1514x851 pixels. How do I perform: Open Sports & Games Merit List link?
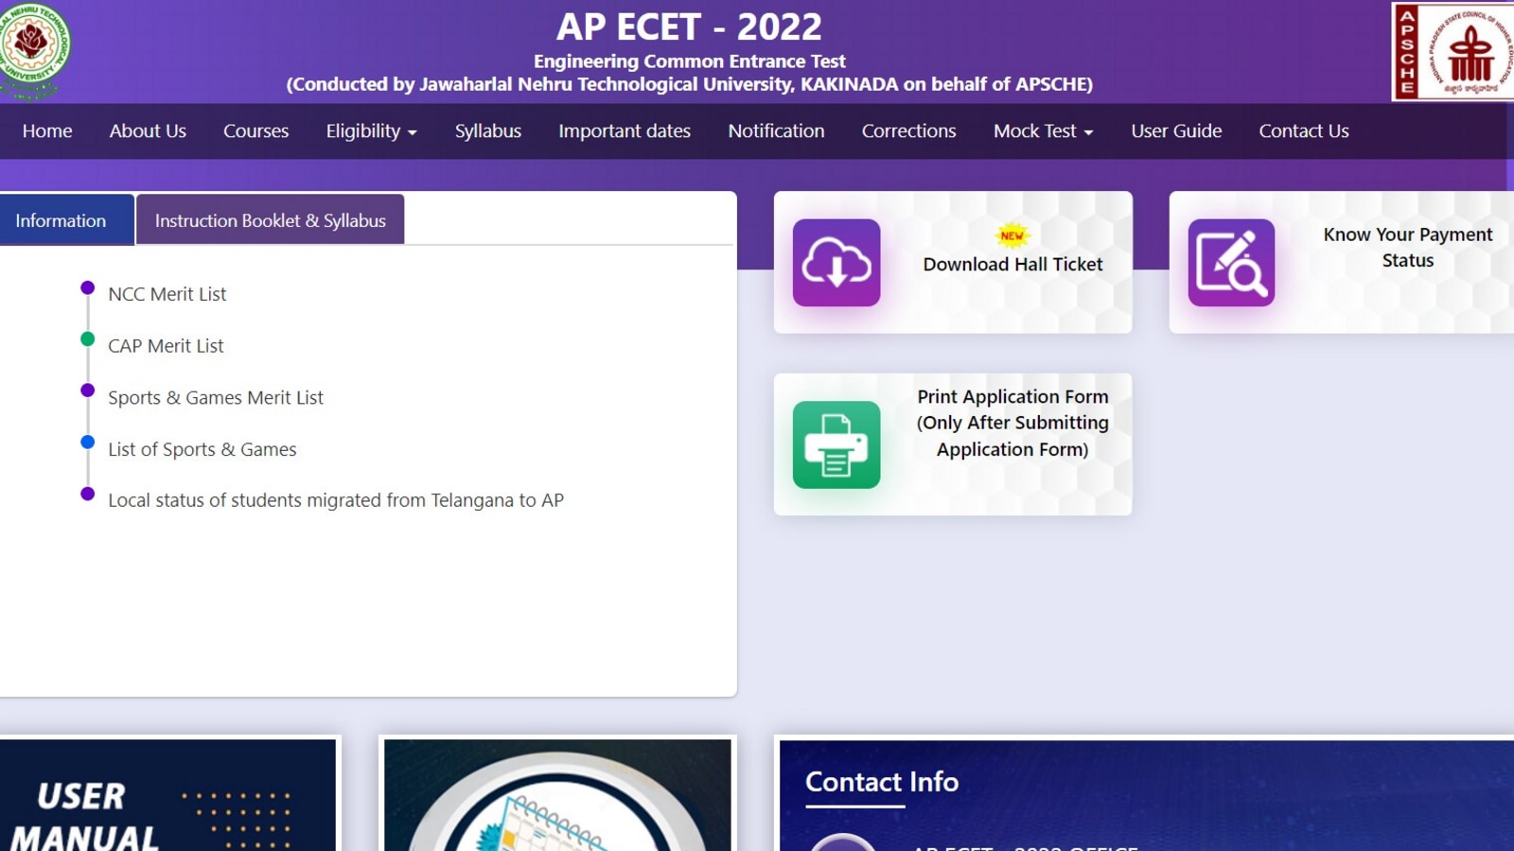216,398
